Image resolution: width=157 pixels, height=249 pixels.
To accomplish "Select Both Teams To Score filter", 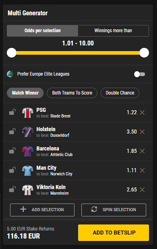I will tap(72, 93).
